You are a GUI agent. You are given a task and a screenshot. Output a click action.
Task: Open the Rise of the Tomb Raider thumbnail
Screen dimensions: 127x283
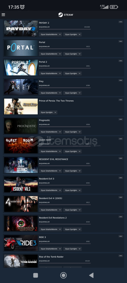coord(21,261)
